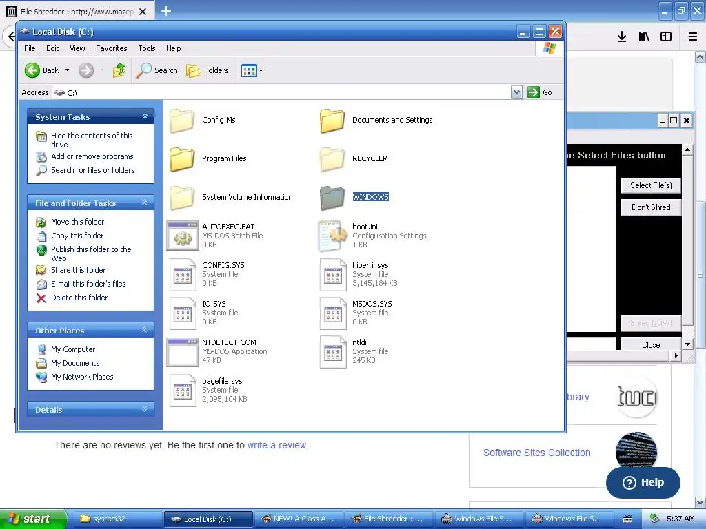Click the green Go button
The height and width of the screenshot is (529, 706).
(540, 92)
